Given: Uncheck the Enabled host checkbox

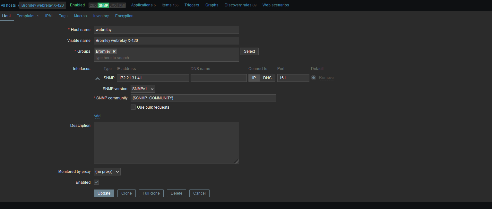Looking at the screenshot, I should 96,182.
